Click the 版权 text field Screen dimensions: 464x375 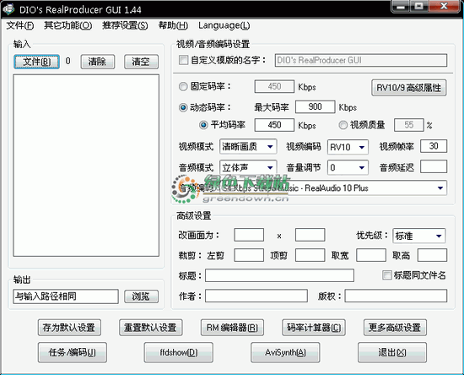pos(396,296)
